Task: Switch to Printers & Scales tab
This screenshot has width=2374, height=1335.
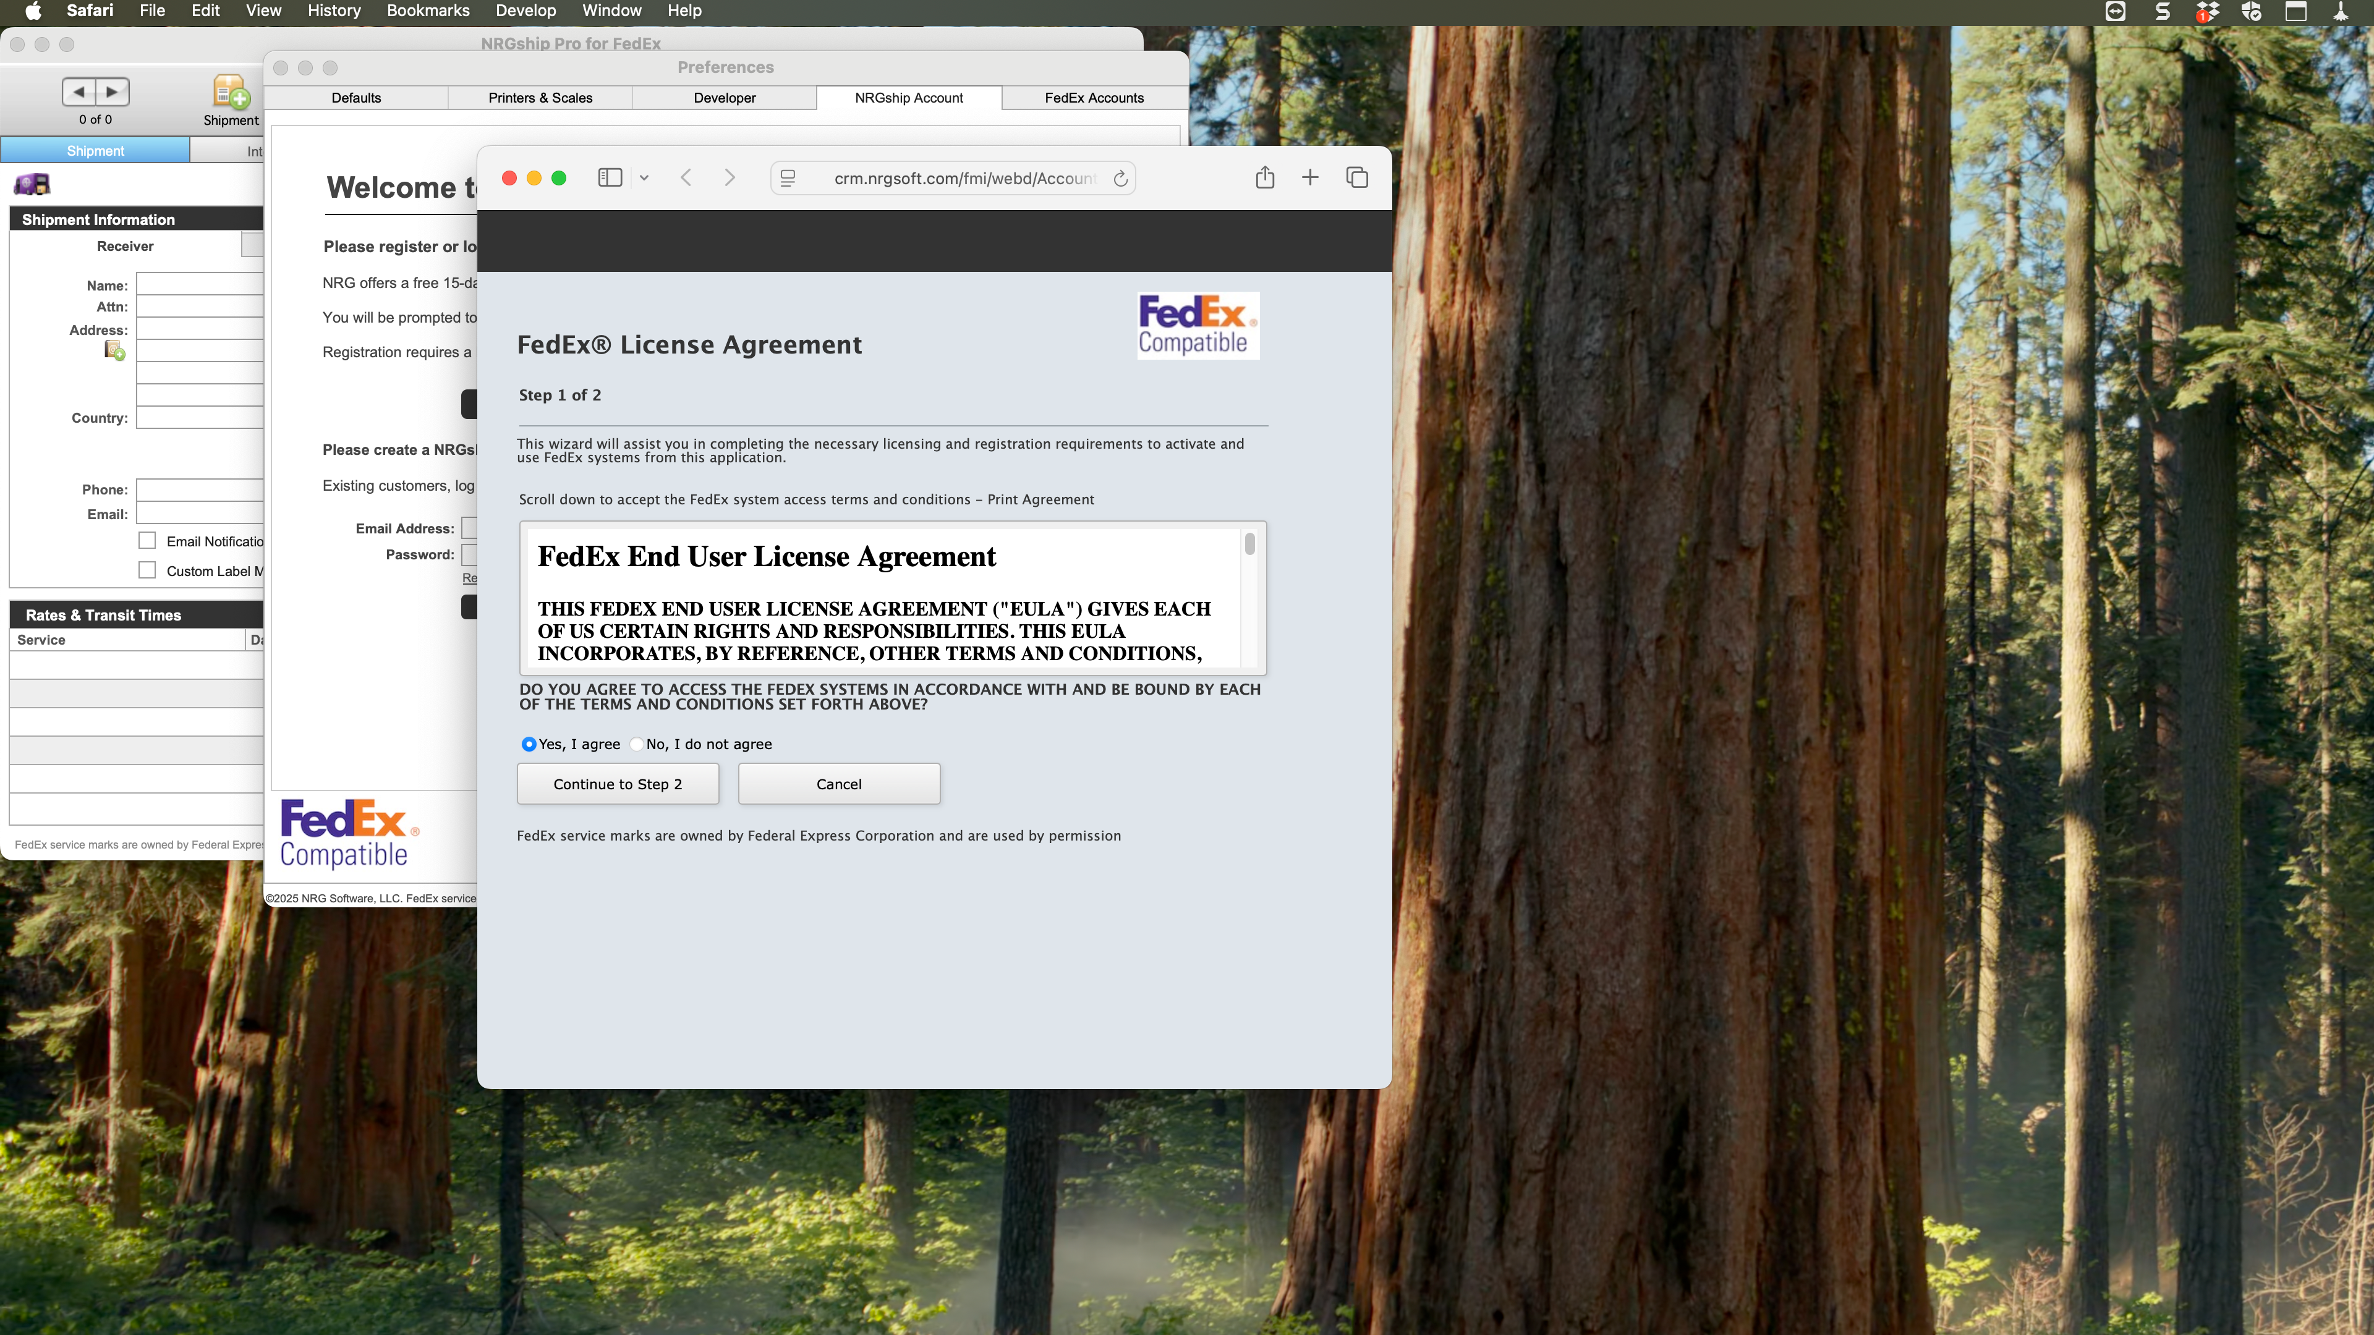Action: pyautogui.click(x=540, y=98)
